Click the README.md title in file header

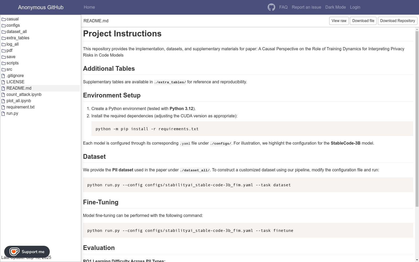coord(96,21)
